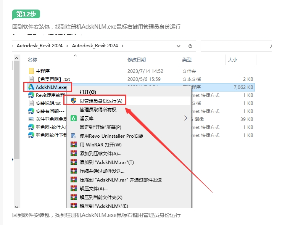This screenshot has height=225, width=285.
Task: Expand breadcrumb chevron after second Autodesk_Revit 2024
Action: (x=122, y=46)
